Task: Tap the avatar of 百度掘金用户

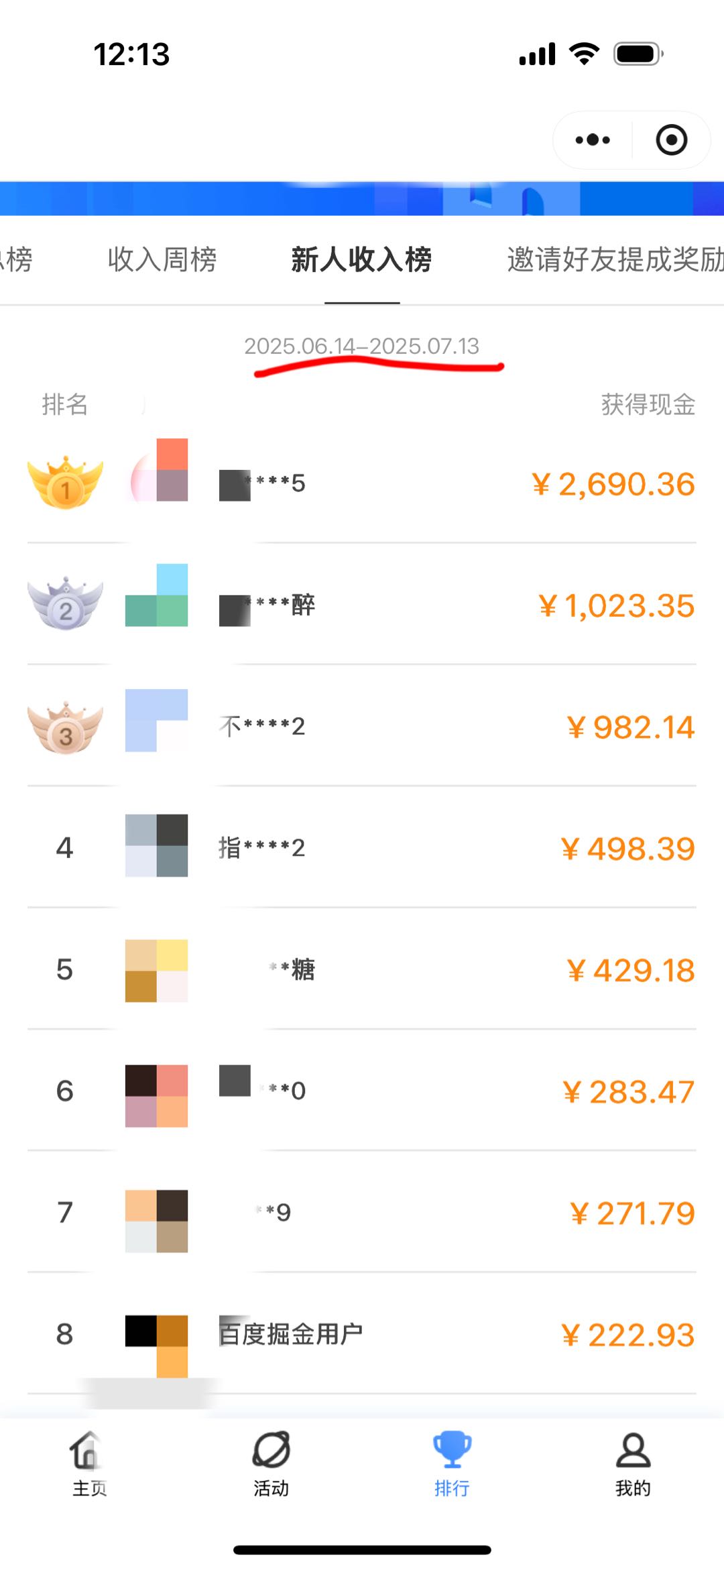Action: (156, 1346)
